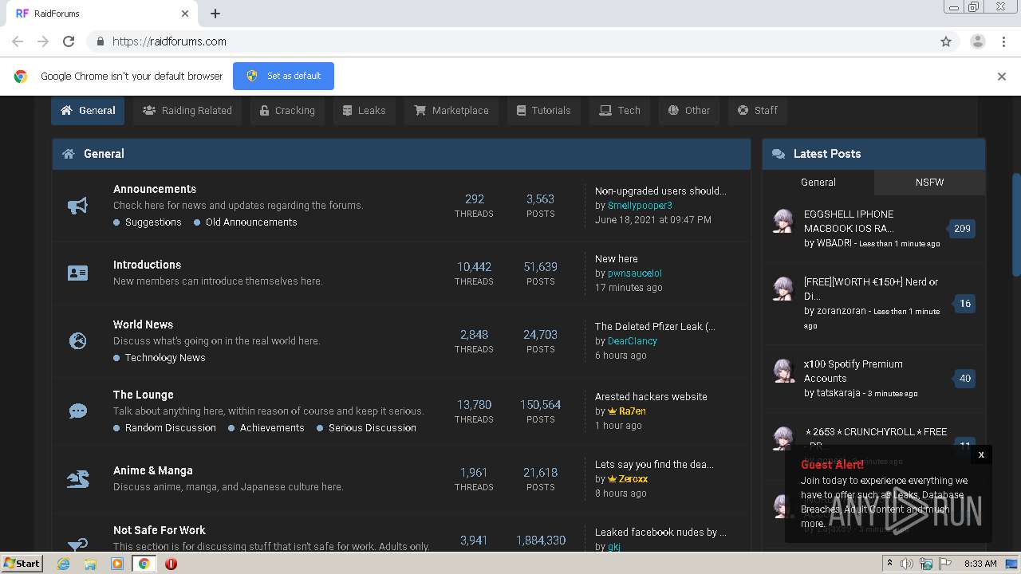This screenshot has width=1021, height=574.
Task: View user DearClancy's profile
Action: point(633,341)
